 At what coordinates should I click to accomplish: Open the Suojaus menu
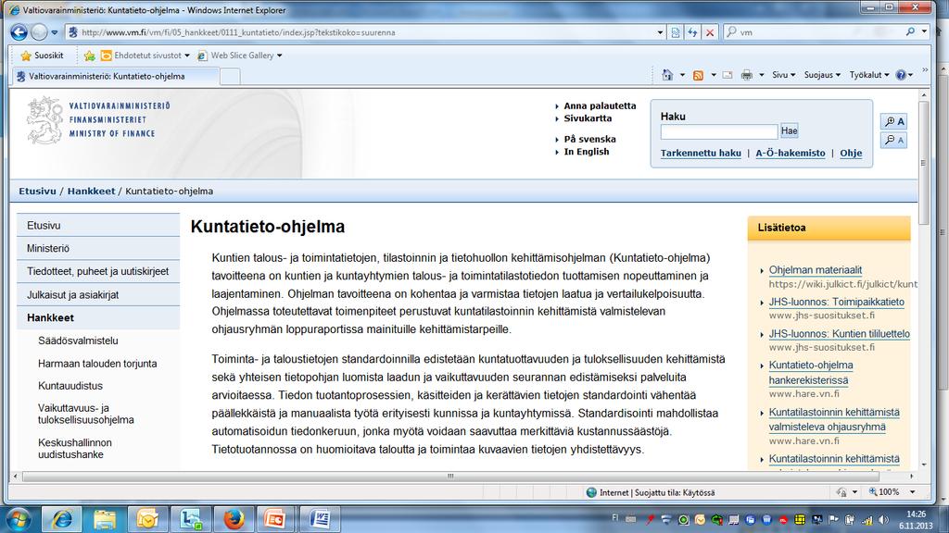822,75
